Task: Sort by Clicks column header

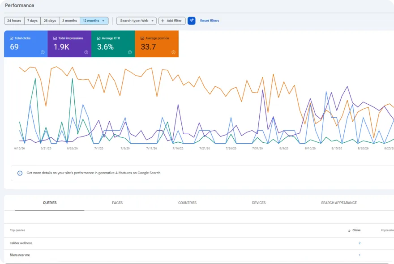Action: click(356, 230)
